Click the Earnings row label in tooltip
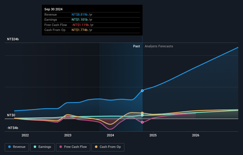The width and height of the screenshot is (243, 155). (x=51, y=20)
